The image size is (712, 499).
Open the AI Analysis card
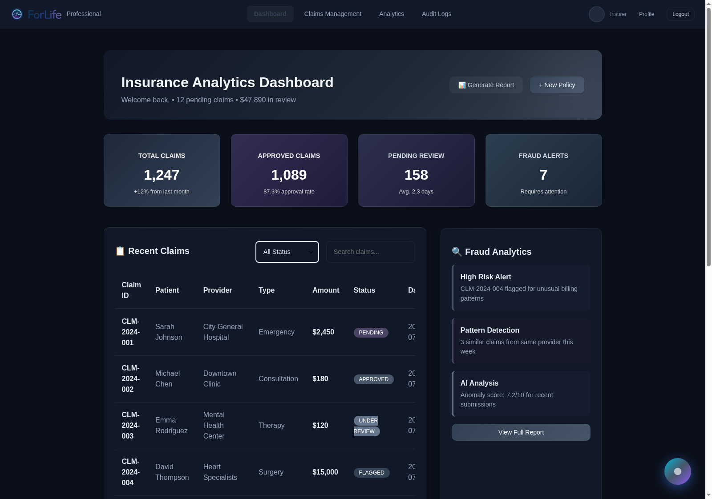[521, 394]
